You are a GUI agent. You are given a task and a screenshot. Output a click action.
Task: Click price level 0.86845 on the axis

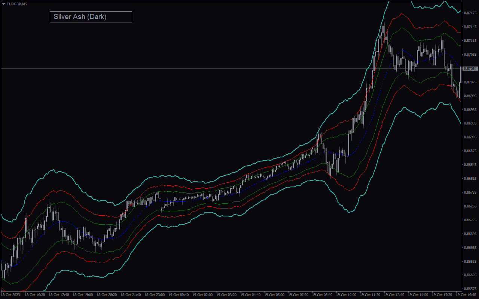470,165
